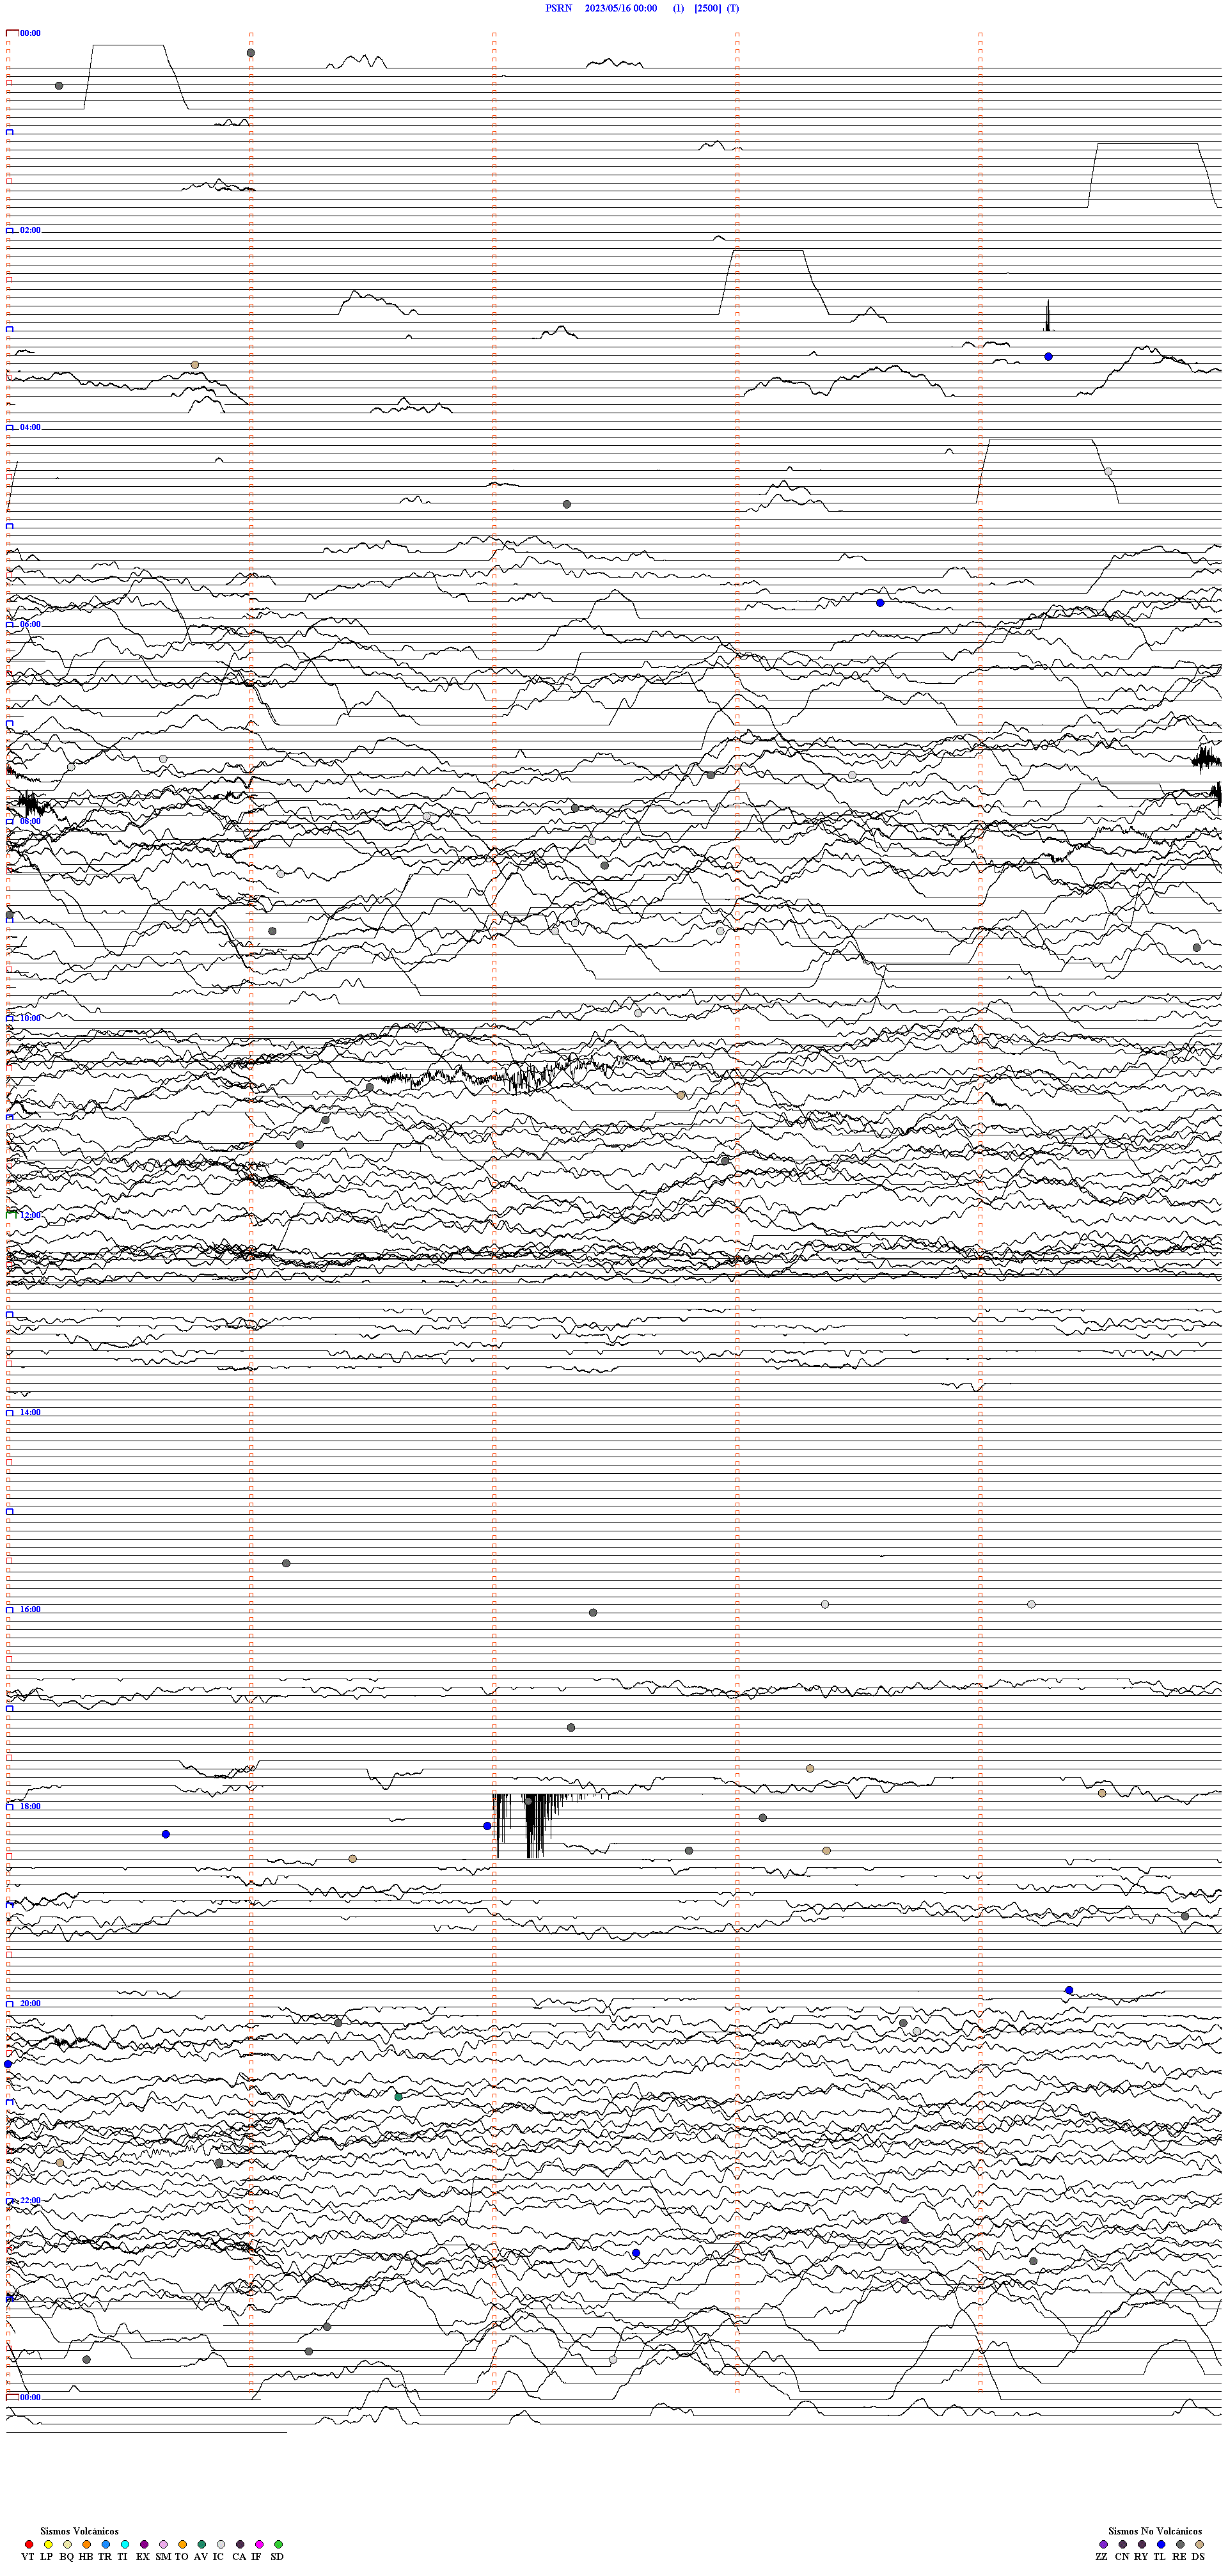Click the 14:00 time label
This screenshot has height=2576, width=1228.
[30, 1412]
